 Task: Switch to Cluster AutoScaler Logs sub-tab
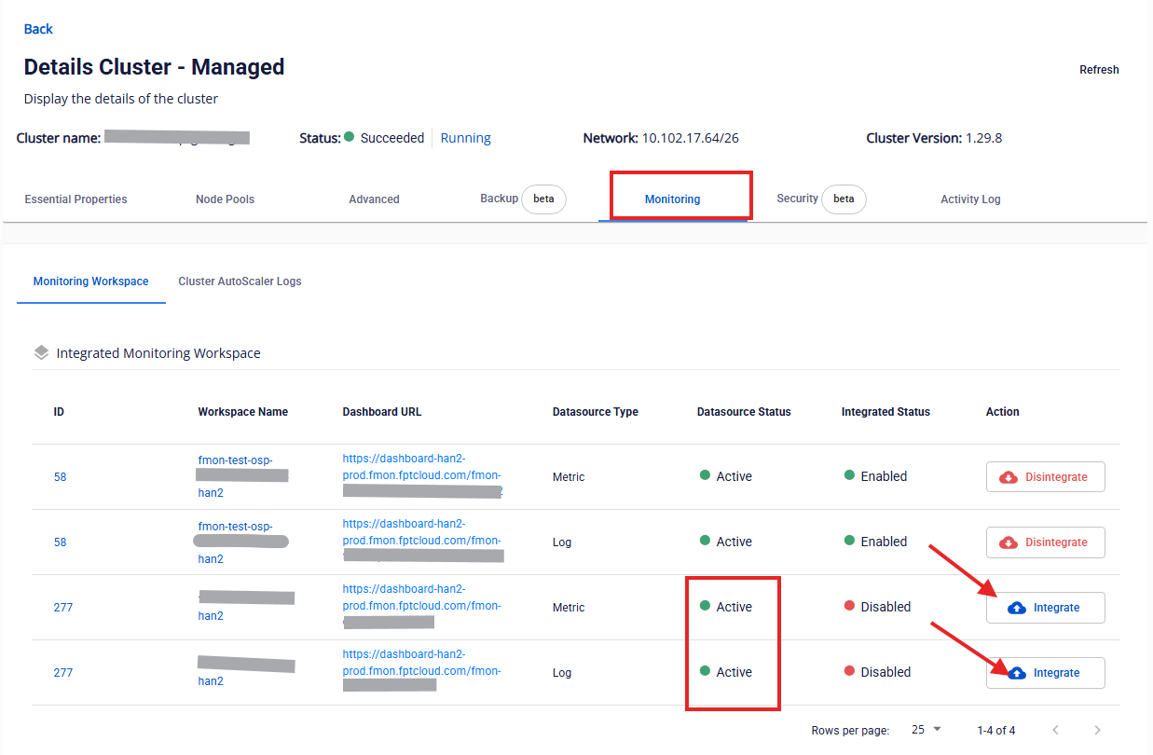click(x=240, y=281)
